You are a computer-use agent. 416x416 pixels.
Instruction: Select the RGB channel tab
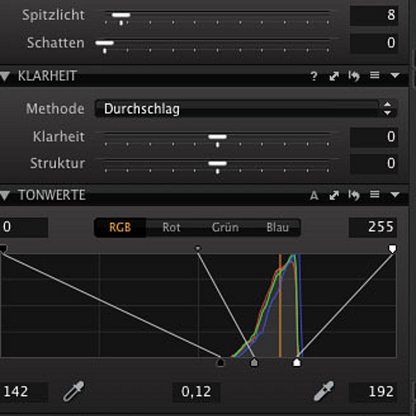(x=120, y=227)
